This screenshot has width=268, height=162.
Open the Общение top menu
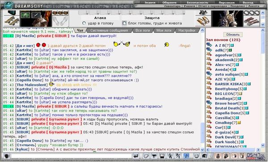(169, 3)
